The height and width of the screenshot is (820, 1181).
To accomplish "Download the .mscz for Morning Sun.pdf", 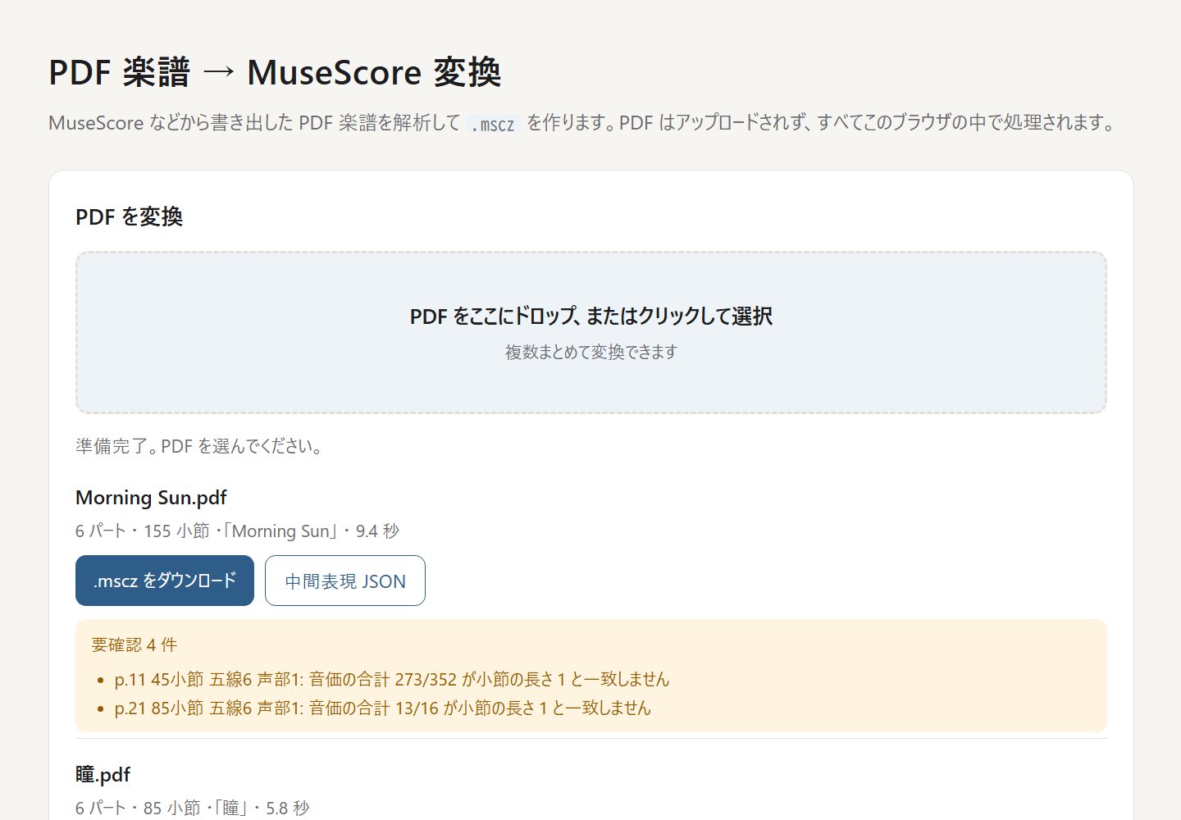I will (x=165, y=581).
